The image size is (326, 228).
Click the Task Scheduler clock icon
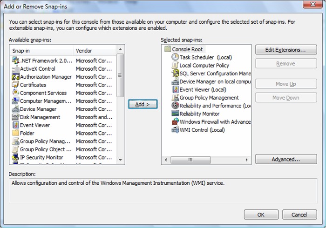tap(175, 57)
